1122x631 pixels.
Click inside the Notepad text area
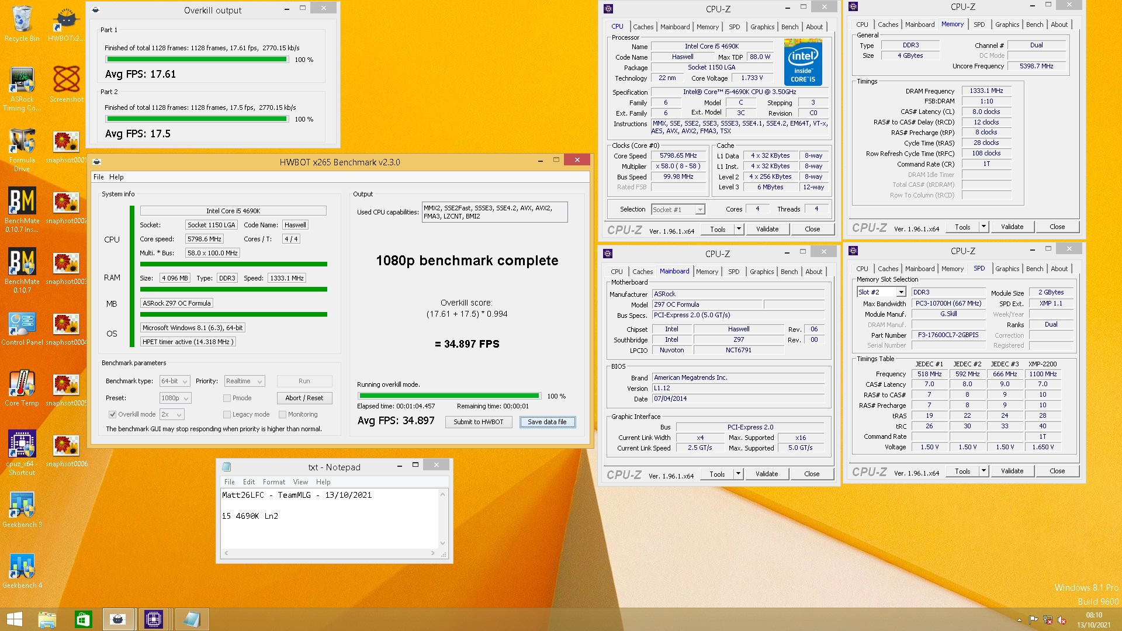(330, 518)
